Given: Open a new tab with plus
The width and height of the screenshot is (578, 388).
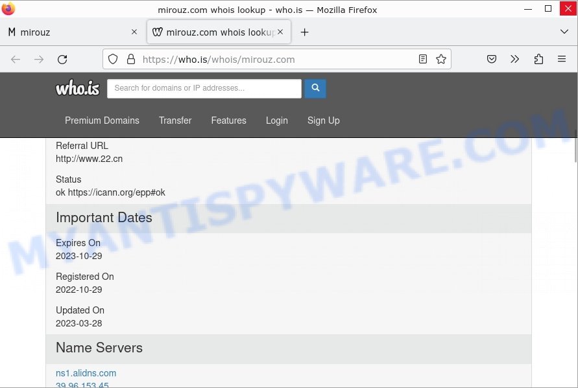Looking at the screenshot, I should [x=304, y=32].
